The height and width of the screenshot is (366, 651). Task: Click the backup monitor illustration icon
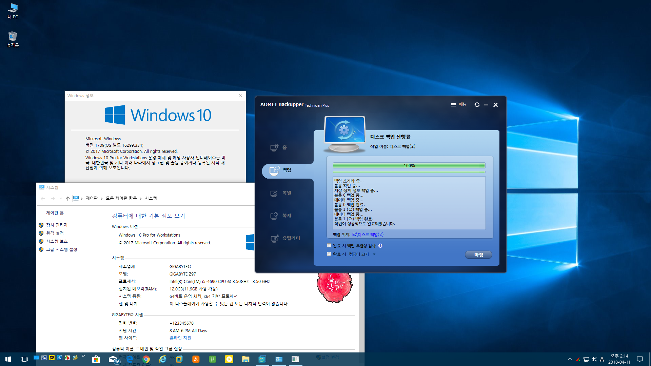pyautogui.click(x=344, y=134)
